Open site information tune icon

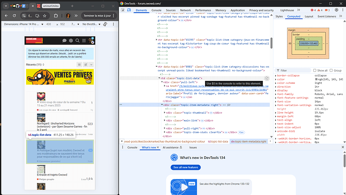click(x=24, y=16)
